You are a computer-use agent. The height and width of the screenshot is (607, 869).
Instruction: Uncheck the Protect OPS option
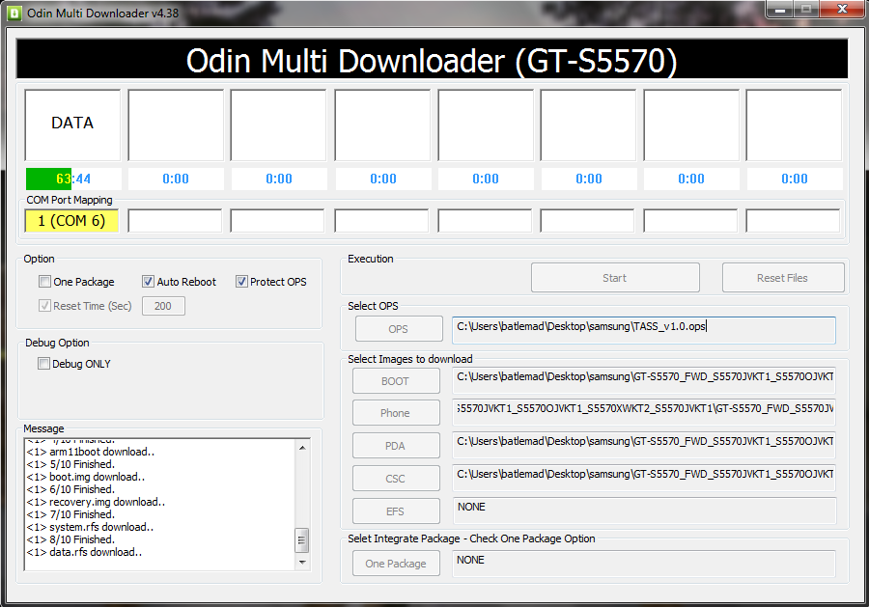click(x=241, y=282)
